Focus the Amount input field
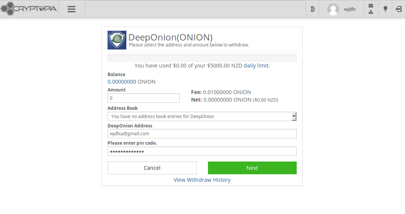The height and width of the screenshot is (214, 405). [144, 98]
